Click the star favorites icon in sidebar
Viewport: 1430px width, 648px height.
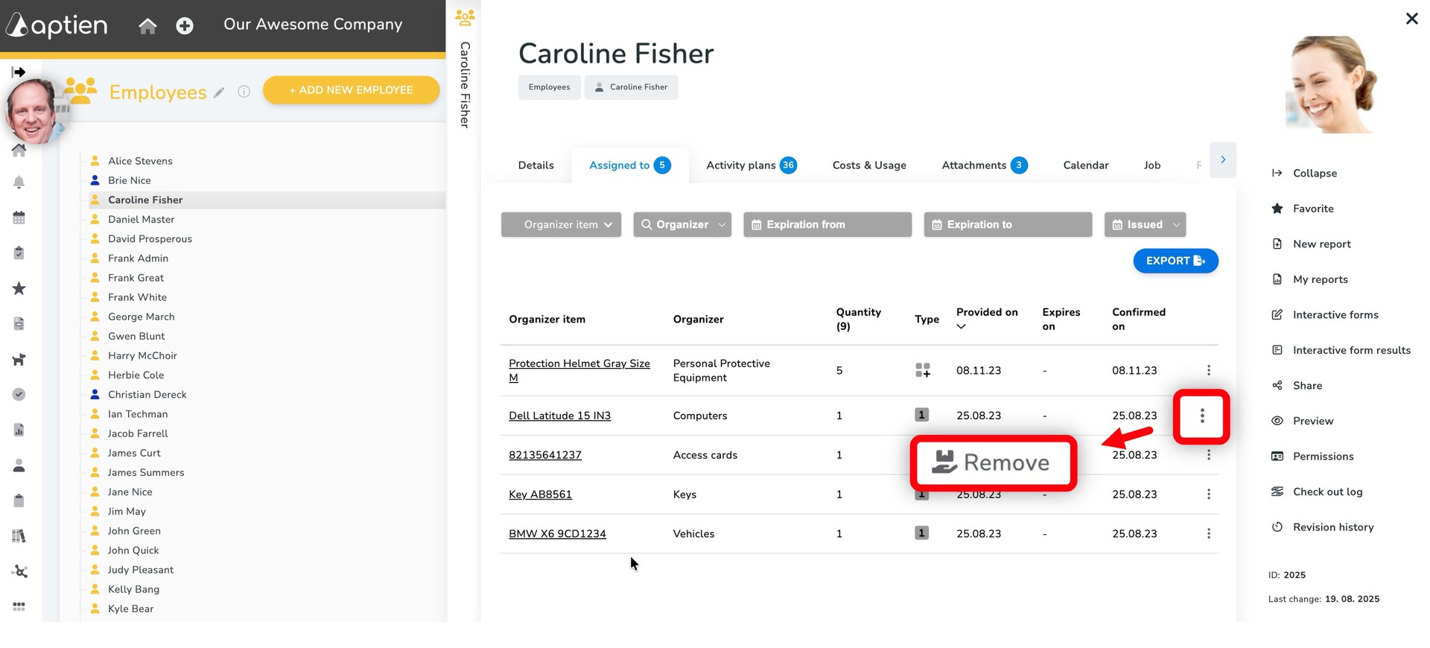pos(19,288)
